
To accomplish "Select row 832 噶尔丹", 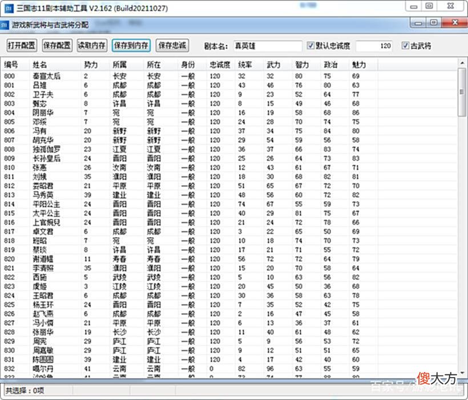I will point(229,369).
